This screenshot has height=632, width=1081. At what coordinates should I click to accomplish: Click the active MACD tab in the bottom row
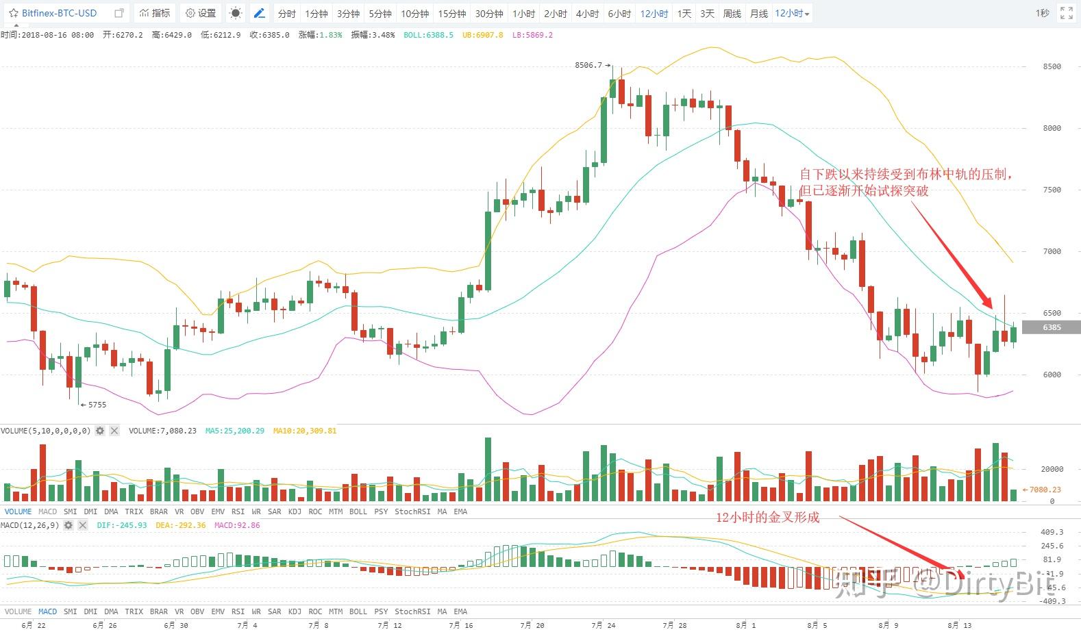(48, 611)
